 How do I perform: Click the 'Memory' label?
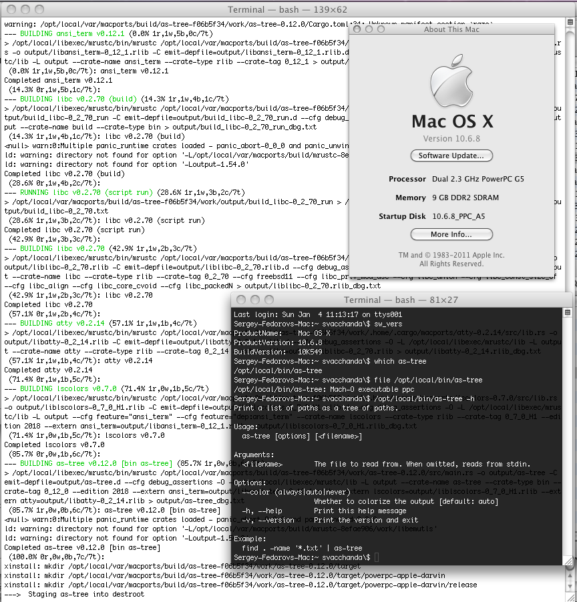pos(411,198)
